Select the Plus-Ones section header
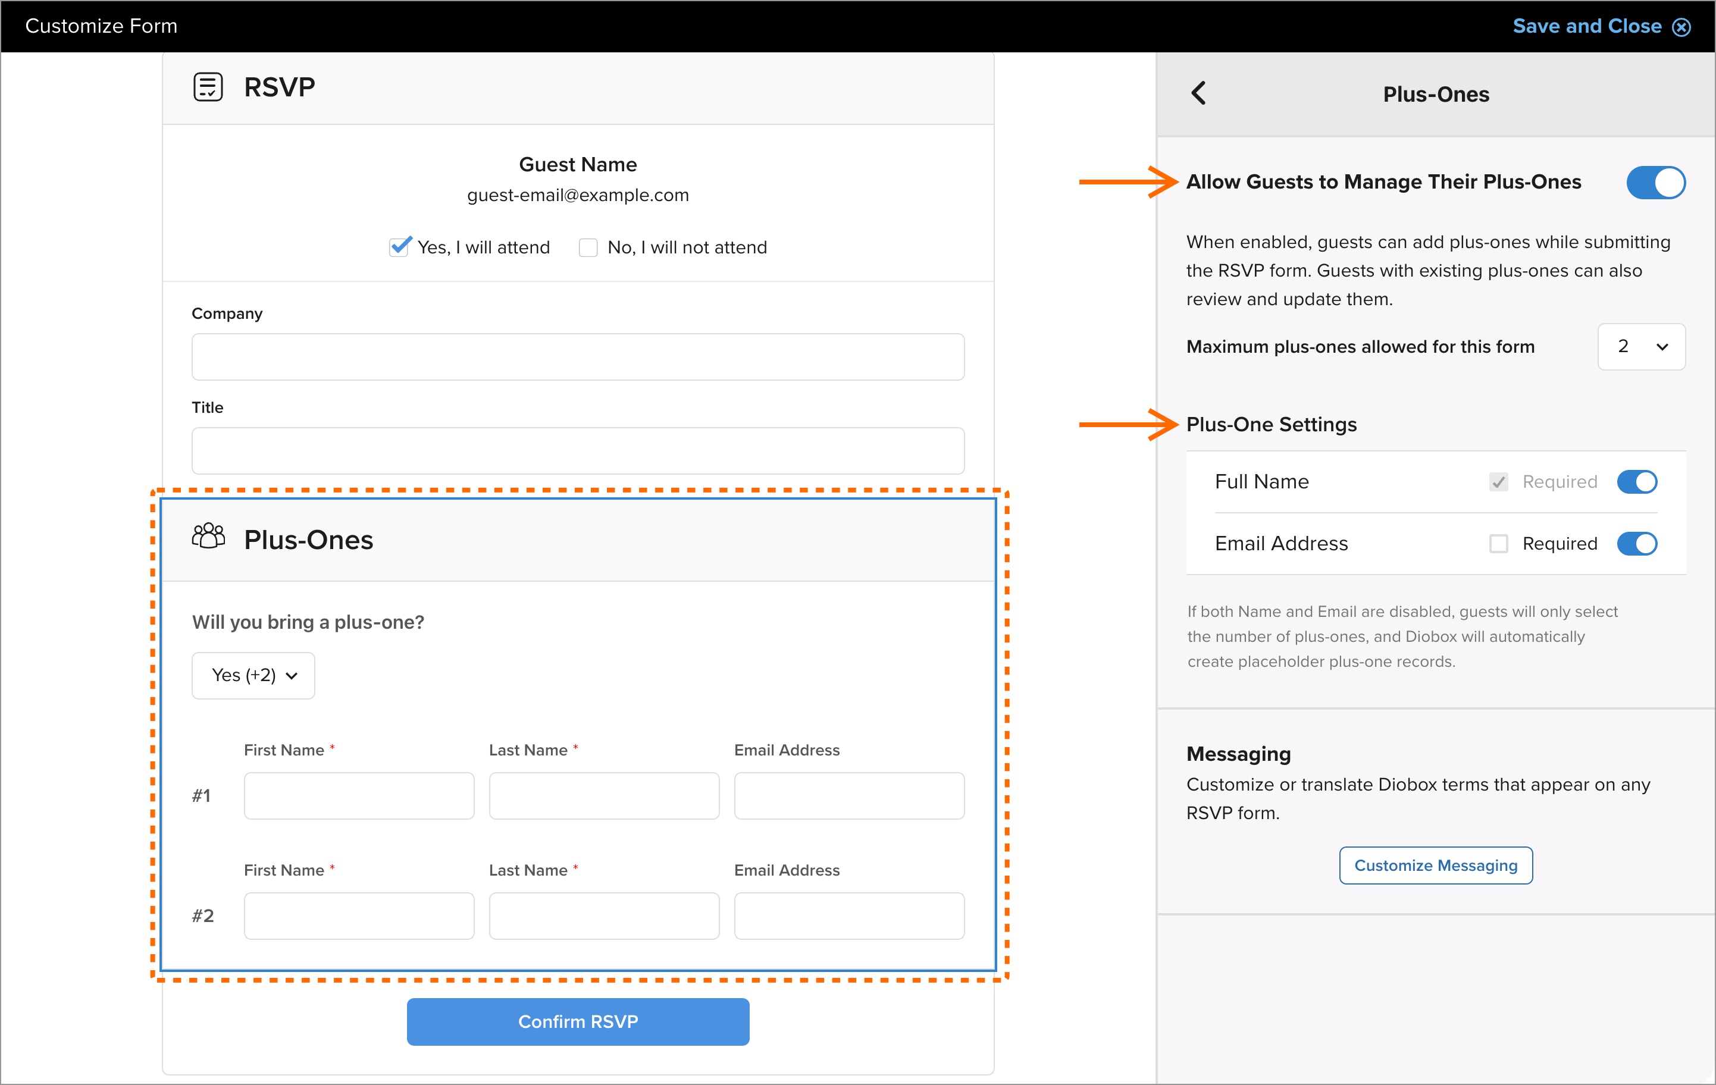The height and width of the screenshot is (1085, 1716). pyautogui.click(x=578, y=540)
